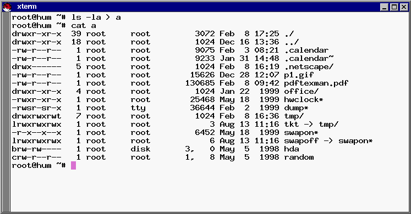Click the pink terminal cursor block

pyautogui.click(x=73, y=165)
